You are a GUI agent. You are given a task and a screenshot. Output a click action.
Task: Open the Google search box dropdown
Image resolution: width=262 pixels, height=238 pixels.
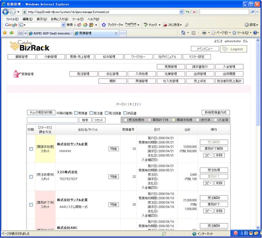point(63,25)
